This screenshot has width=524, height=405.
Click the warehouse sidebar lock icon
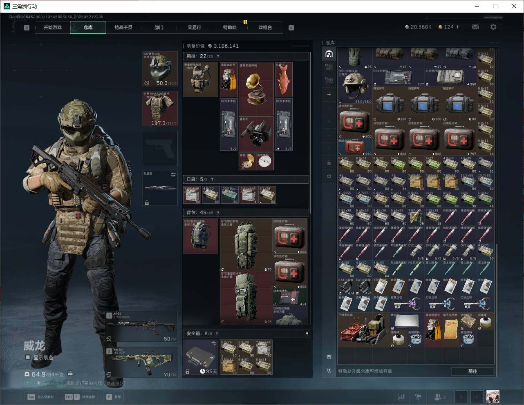tap(329, 163)
